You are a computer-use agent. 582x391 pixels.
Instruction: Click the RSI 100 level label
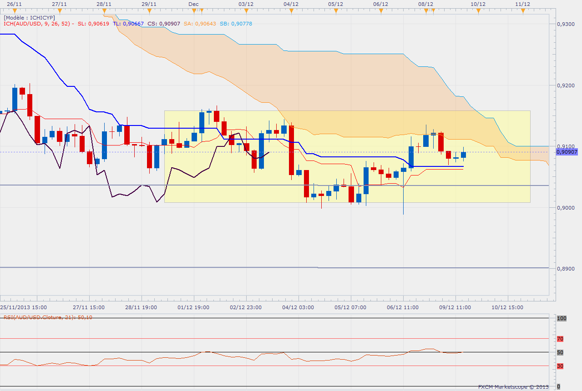561,319
